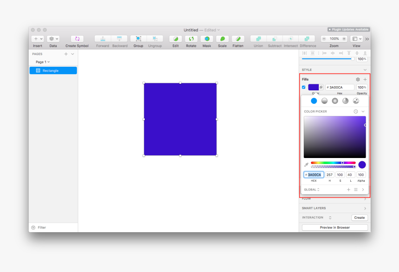Click the Alpha value field
Viewport: 399px width, 272px height.
(x=361, y=175)
